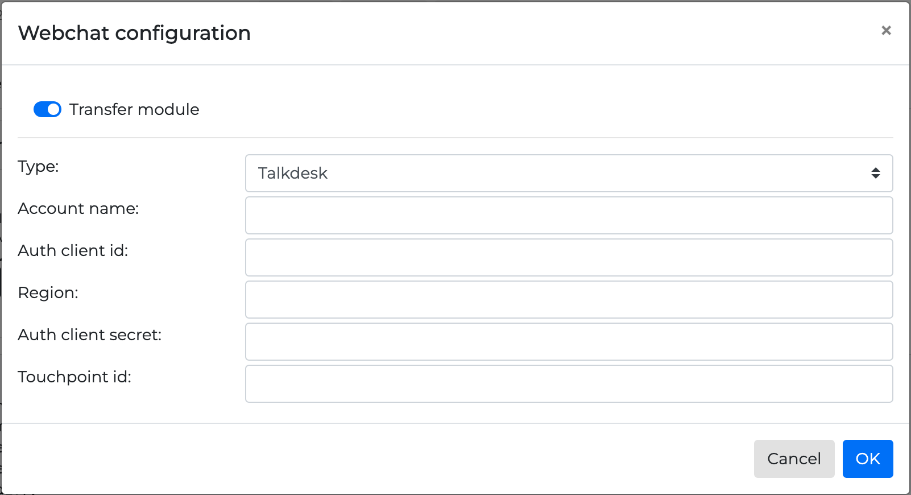Click the "Account name:" label

pyautogui.click(x=78, y=209)
